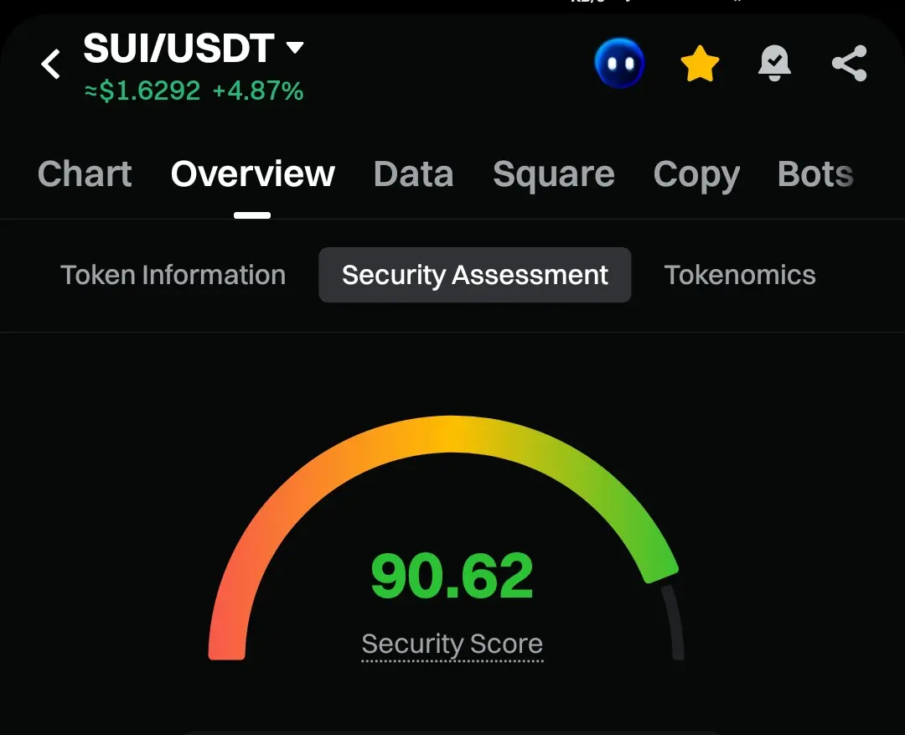Go to the Square tab
The width and height of the screenshot is (905, 735).
tap(554, 175)
